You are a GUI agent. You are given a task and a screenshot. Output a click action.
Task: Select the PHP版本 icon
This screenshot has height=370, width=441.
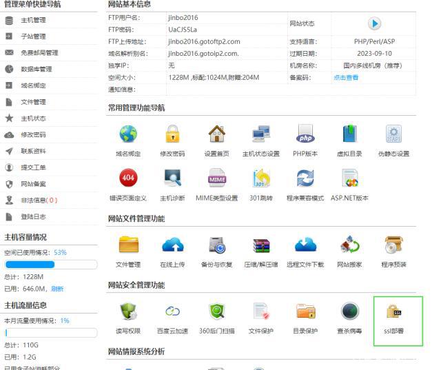[305, 134]
